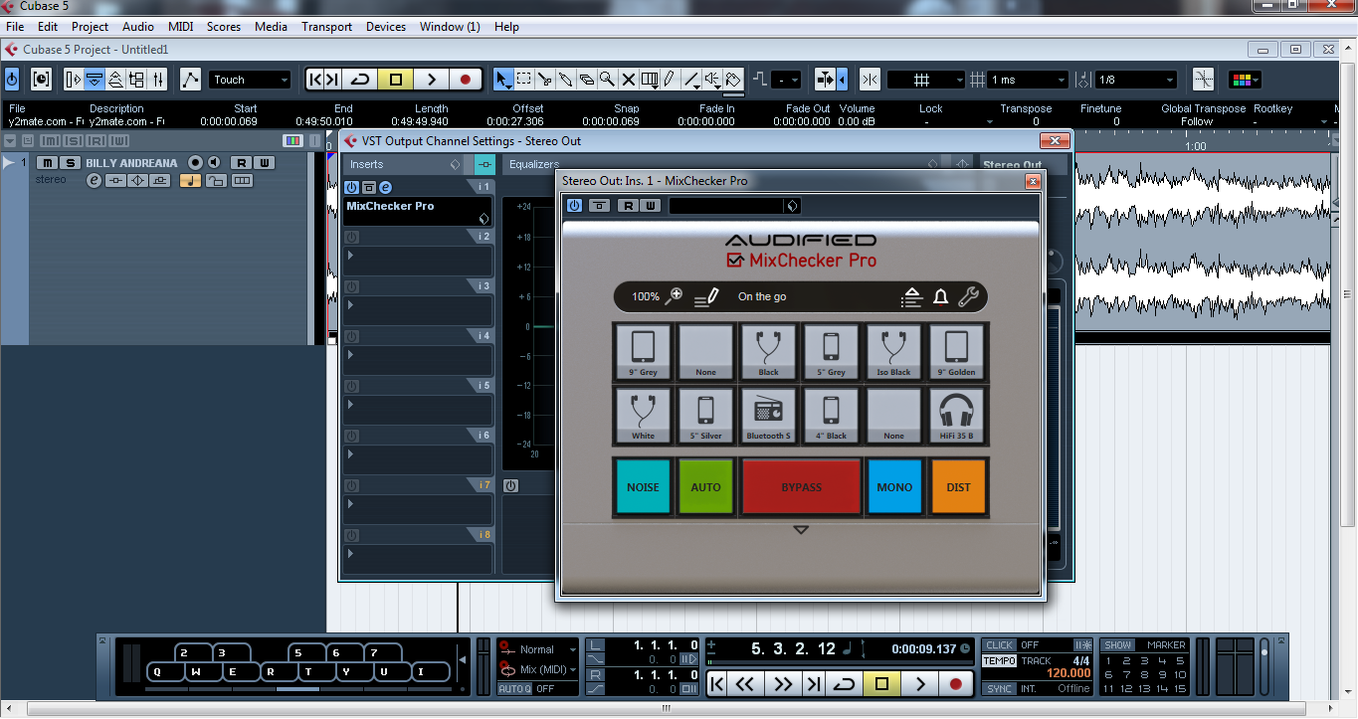Select the Black earbuds device
The width and height of the screenshot is (1358, 719).
(768, 352)
